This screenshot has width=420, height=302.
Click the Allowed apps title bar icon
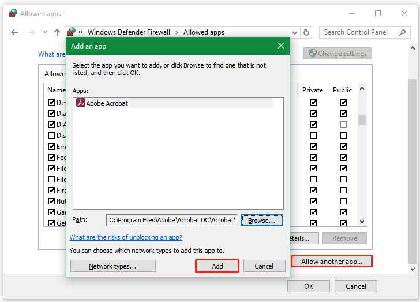[x=13, y=13]
